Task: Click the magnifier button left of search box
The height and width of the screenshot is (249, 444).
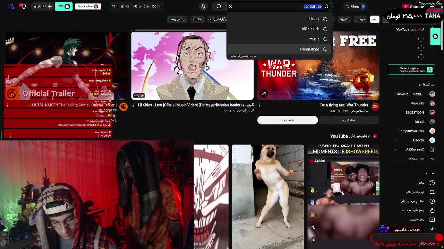Action: pos(219,6)
